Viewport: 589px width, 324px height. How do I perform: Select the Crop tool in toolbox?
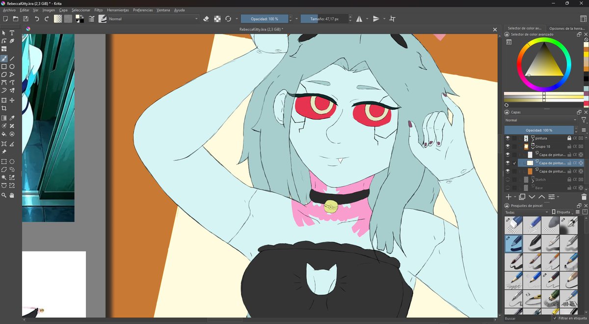(x=4, y=108)
